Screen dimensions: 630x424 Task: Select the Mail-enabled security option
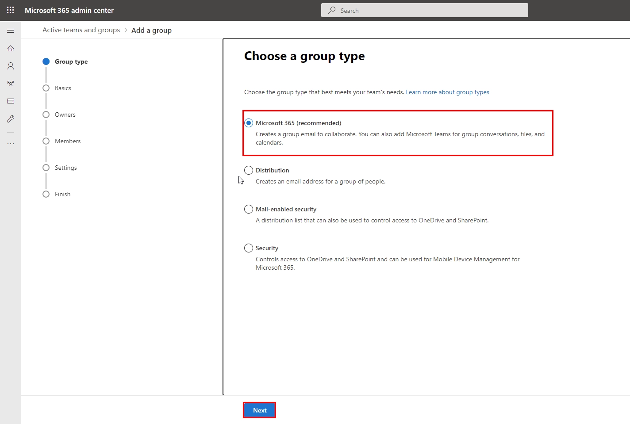[249, 209]
